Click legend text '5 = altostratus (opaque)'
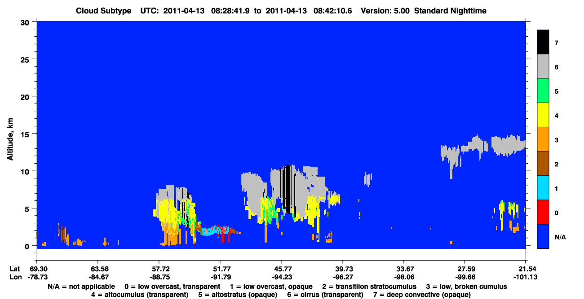584x299 pixels. 237,295
